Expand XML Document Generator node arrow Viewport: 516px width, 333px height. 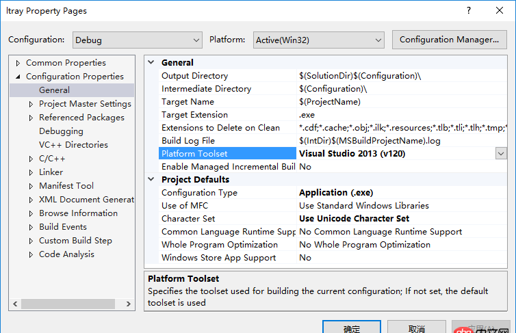[x=31, y=200]
